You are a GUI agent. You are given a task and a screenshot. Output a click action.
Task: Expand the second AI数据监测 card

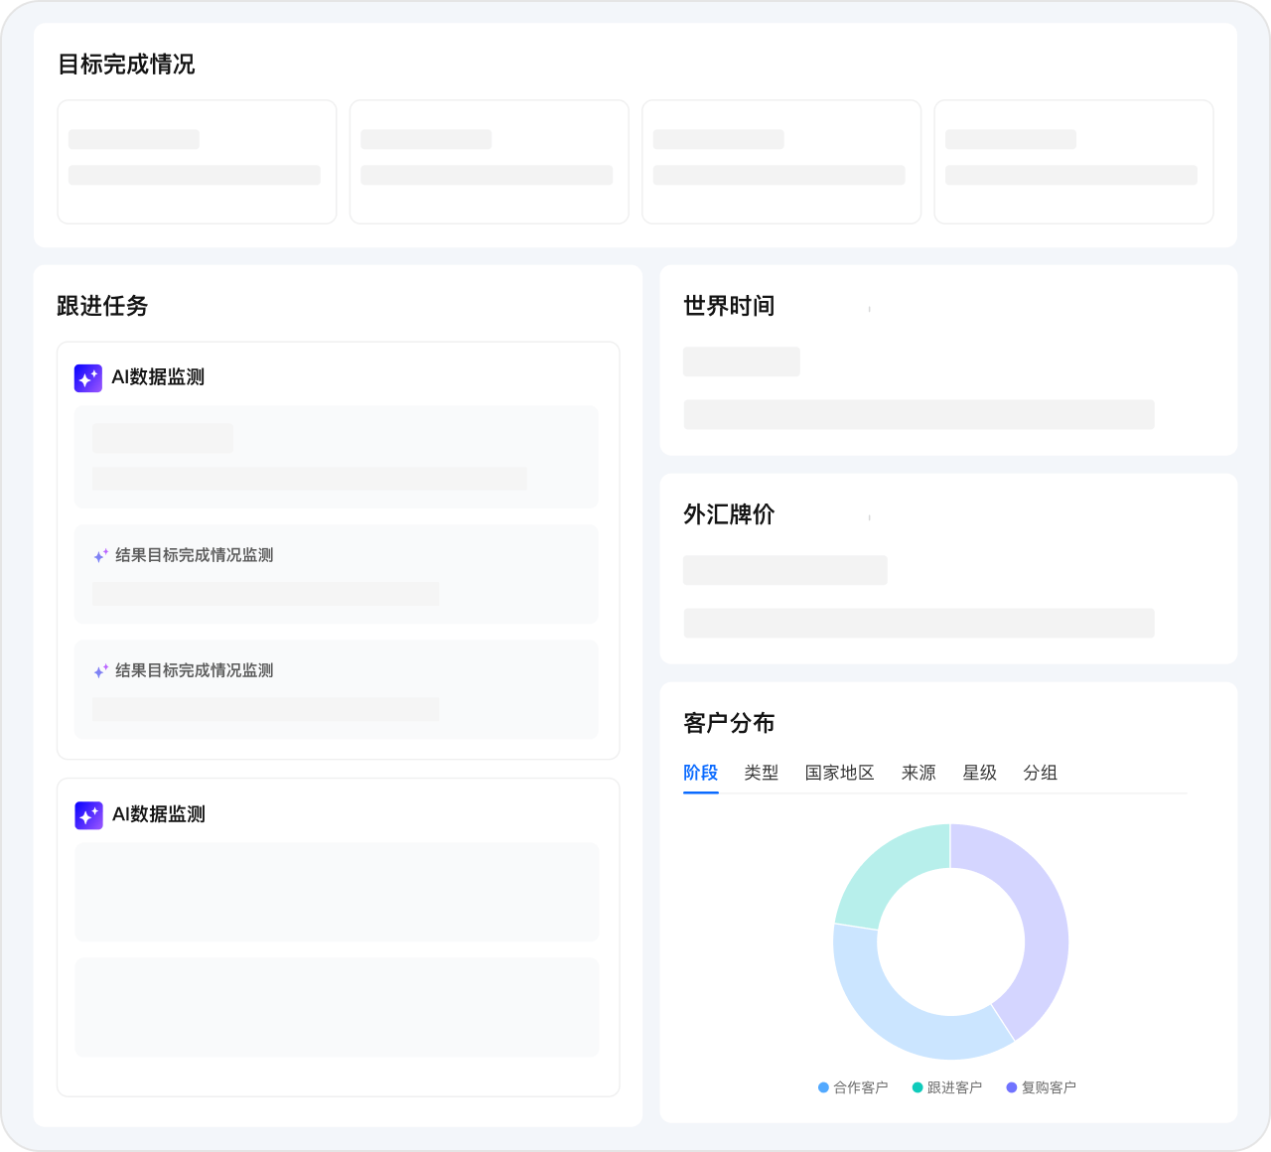[x=337, y=814]
